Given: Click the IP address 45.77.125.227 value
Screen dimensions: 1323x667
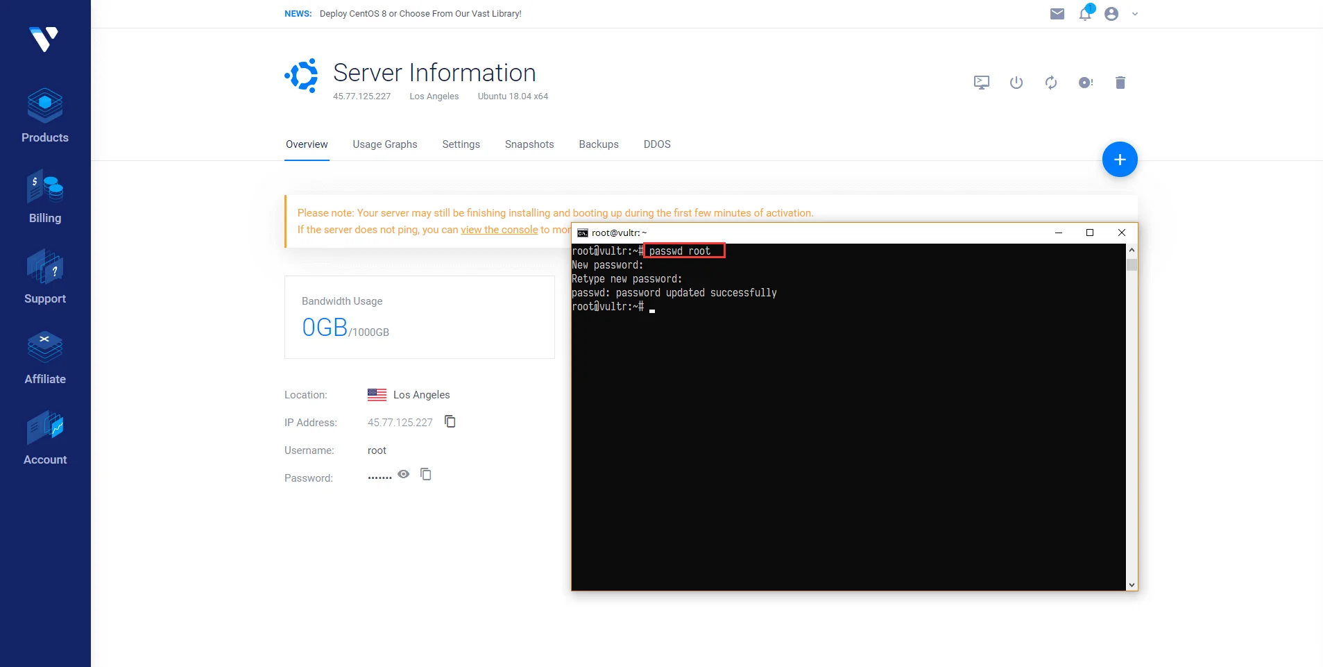Looking at the screenshot, I should [x=400, y=423].
